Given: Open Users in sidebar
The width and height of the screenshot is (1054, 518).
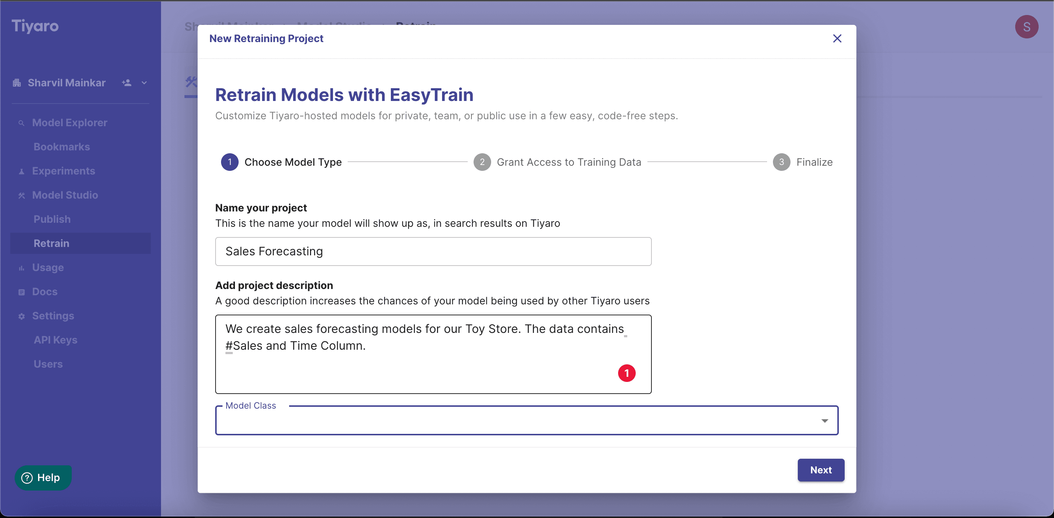Looking at the screenshot, I should click(x=48, y=364).
